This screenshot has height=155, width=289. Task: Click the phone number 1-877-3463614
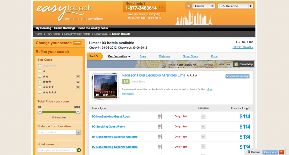pyautogui.click(x=141, y=8)
